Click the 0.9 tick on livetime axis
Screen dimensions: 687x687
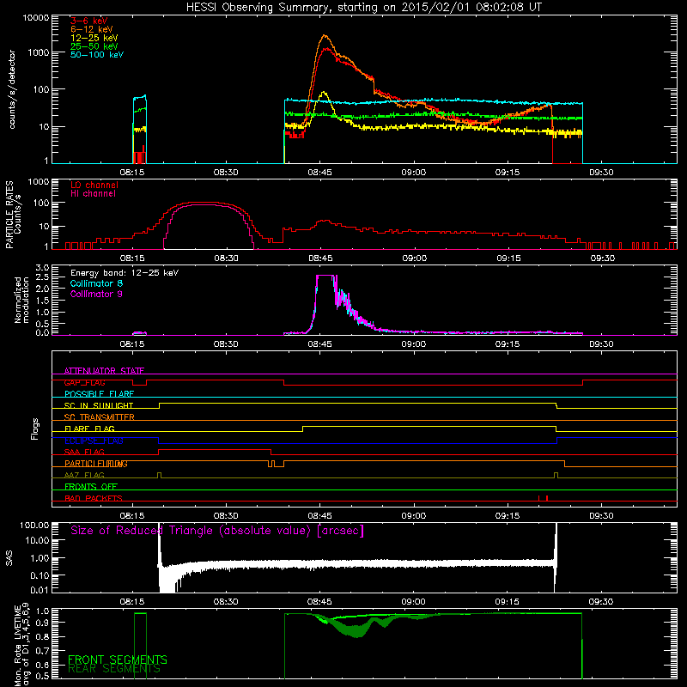(42, 622)
